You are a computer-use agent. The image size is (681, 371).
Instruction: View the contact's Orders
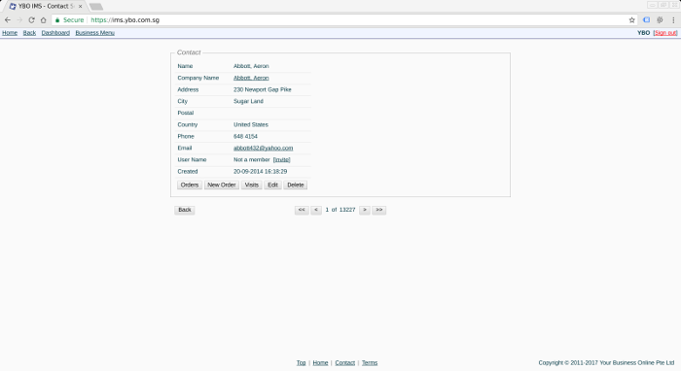pyautogui.click(x=190, y=185)
